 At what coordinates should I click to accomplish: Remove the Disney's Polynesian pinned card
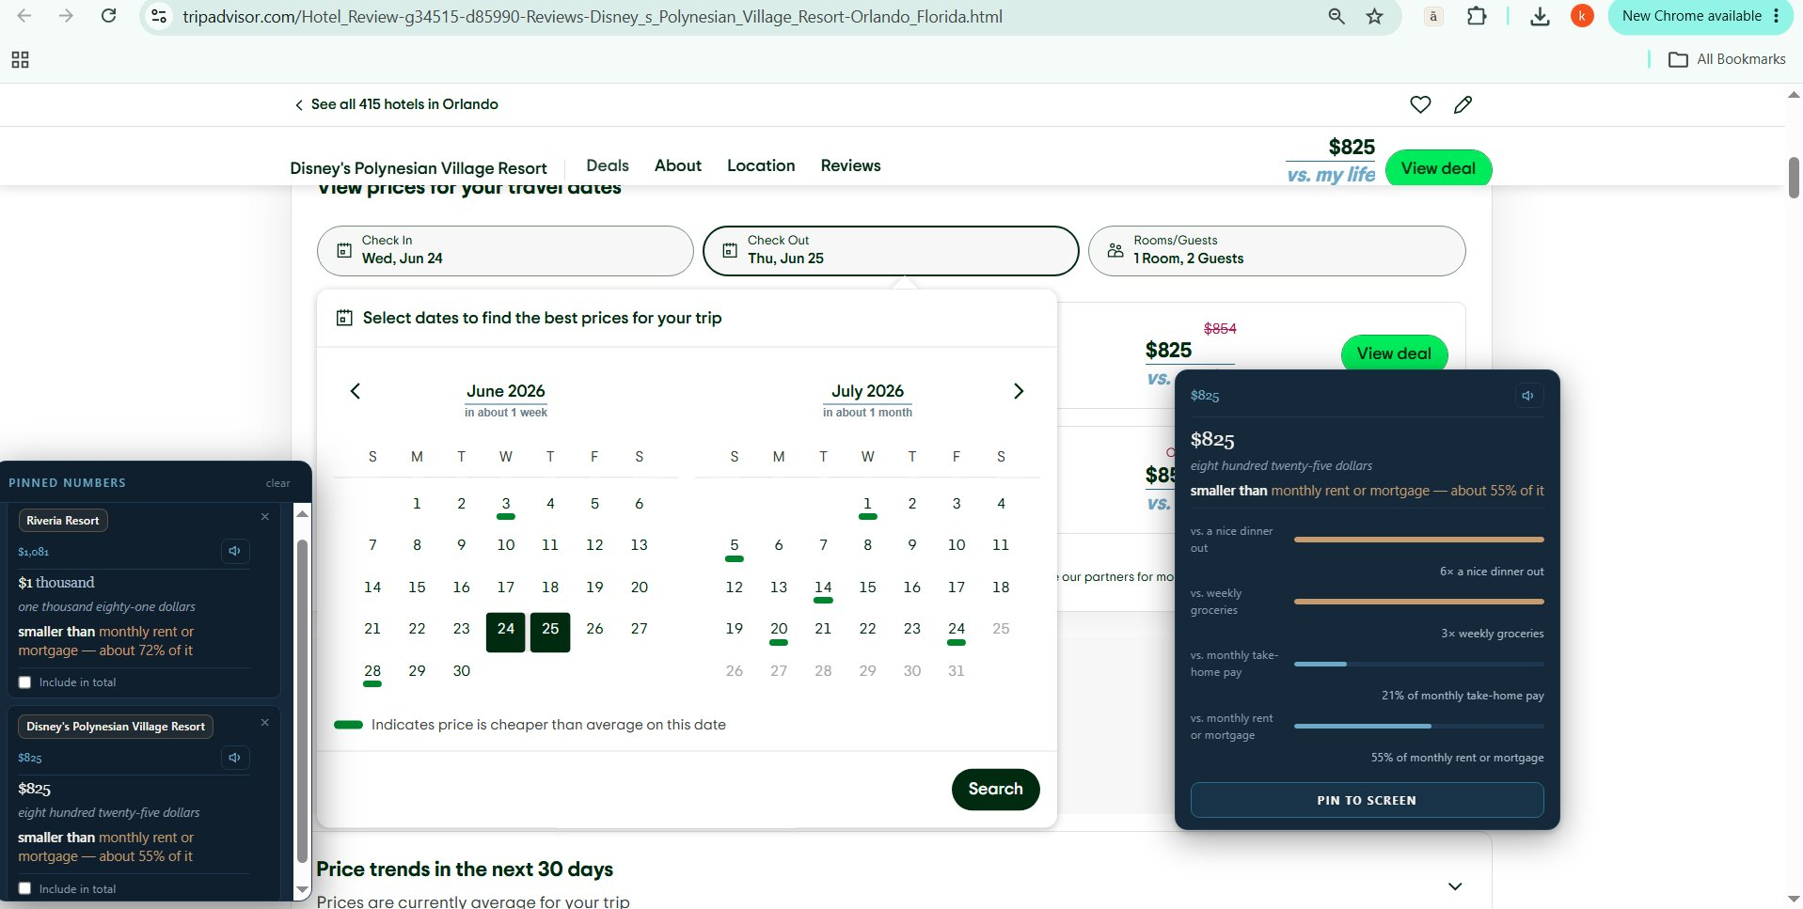[x=265, y=722]
